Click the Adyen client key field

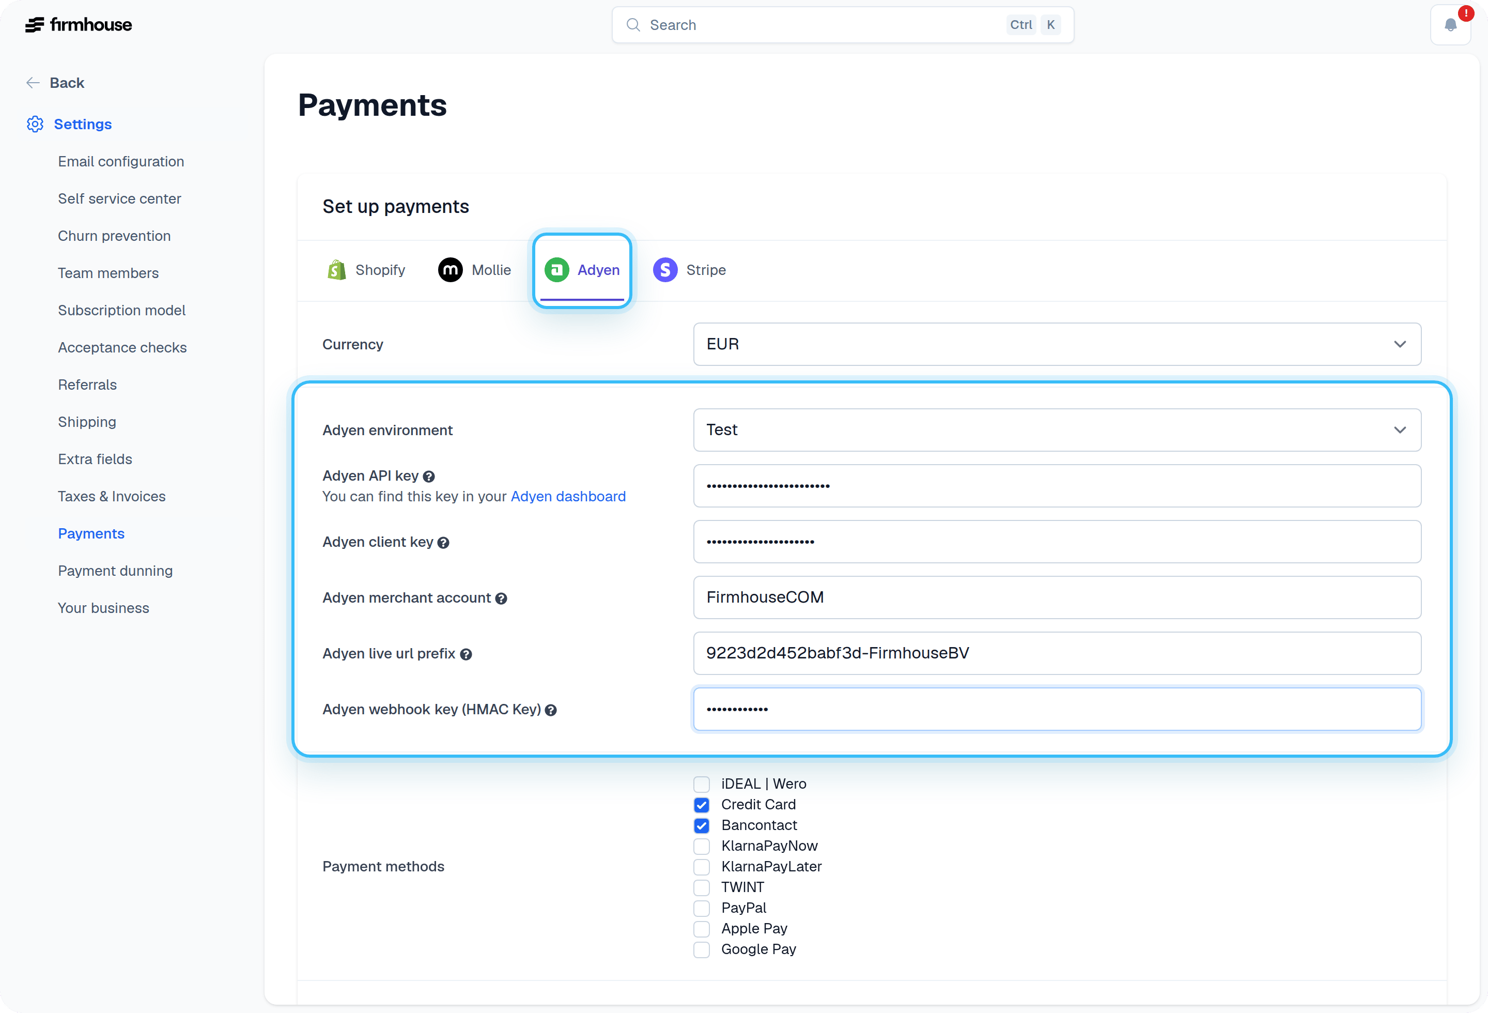tap(1057, 542)
